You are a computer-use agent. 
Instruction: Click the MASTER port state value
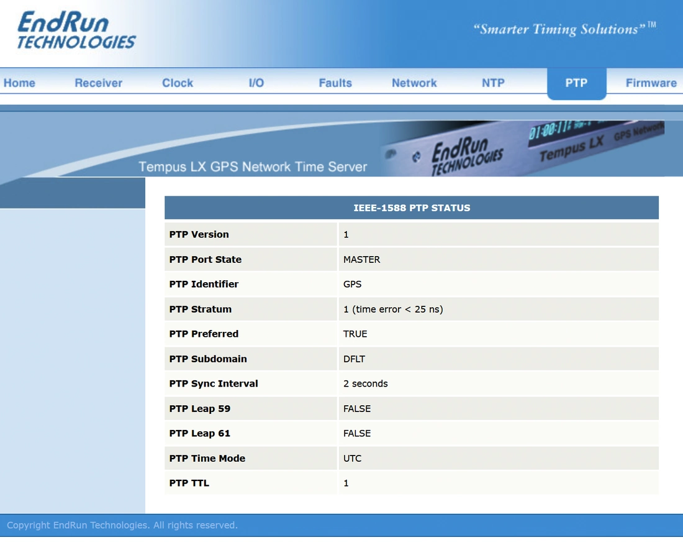(x=361, y=259)
